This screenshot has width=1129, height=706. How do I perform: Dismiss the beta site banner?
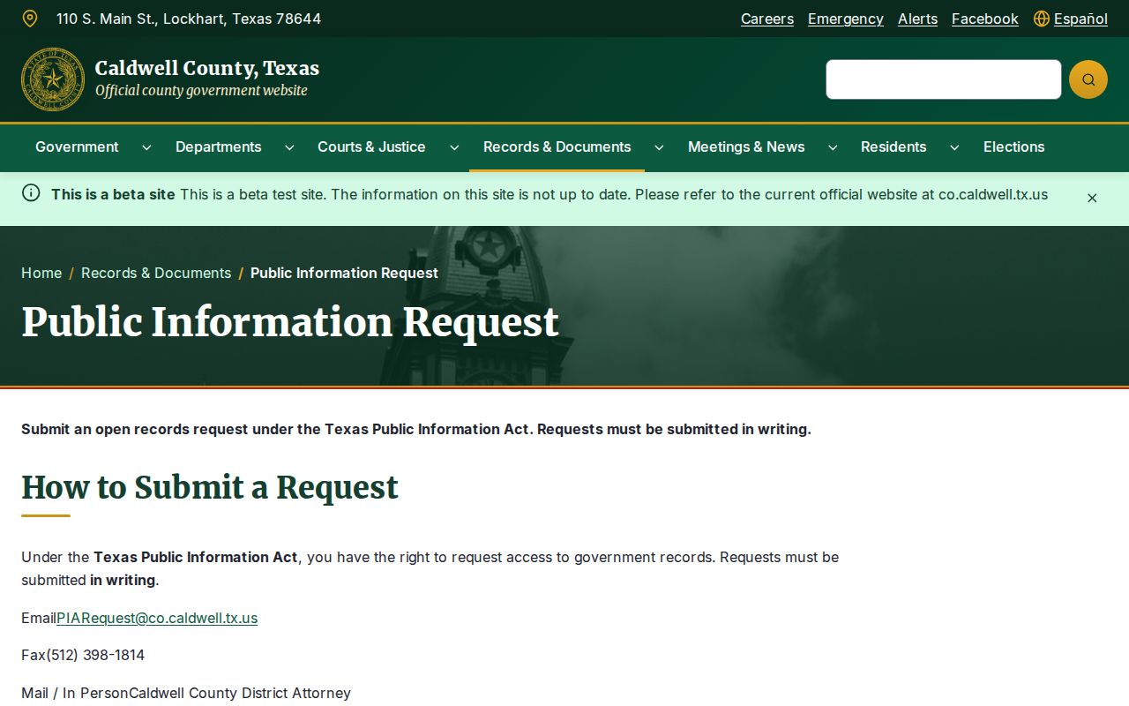pos(1092,198)
